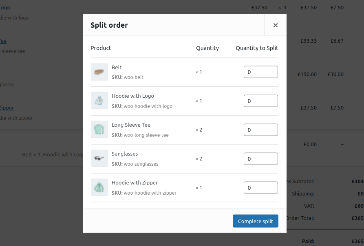Open the Hoodie with Logo order item link
The height and width of the screenshot is (246, 364).
[x=5, y=7]
